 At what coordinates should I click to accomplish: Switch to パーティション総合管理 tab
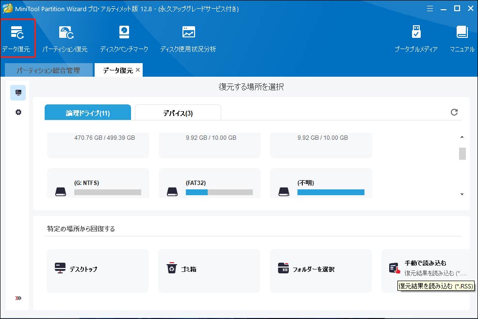pos(49,70)
